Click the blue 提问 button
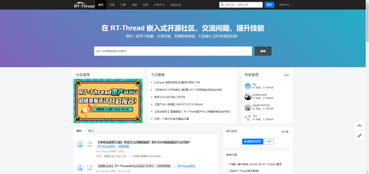 point(269,5)
